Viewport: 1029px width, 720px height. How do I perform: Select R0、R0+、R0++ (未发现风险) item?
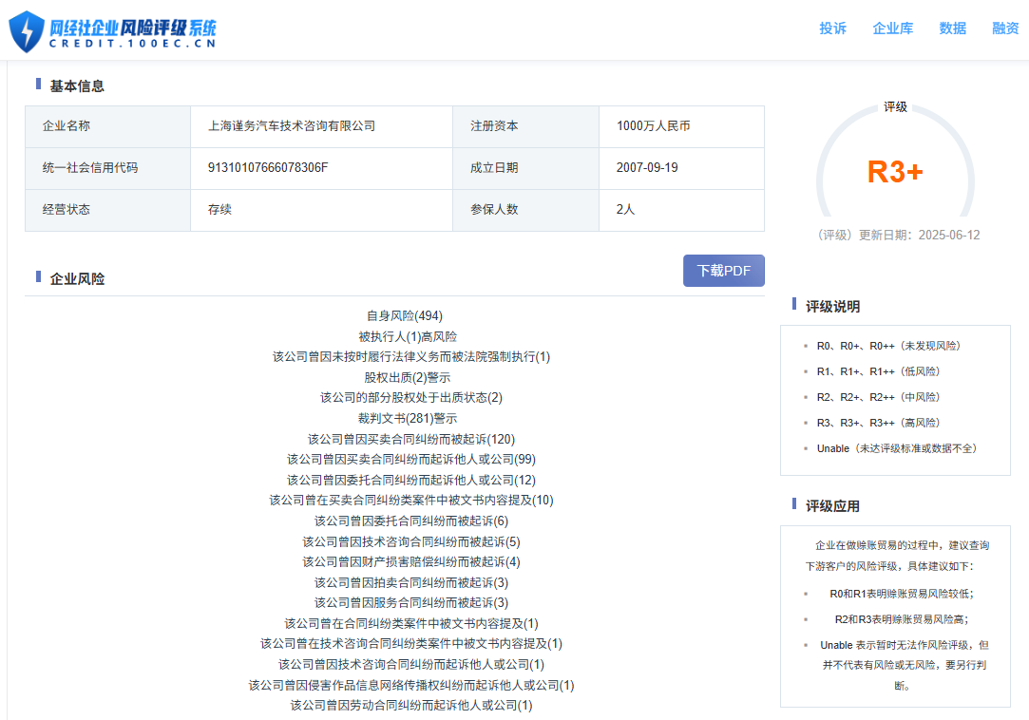click(888, 346)
